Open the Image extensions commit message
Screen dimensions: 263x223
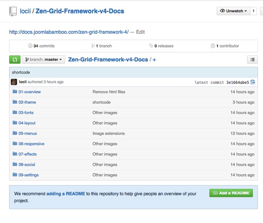[x=109, y=134]
